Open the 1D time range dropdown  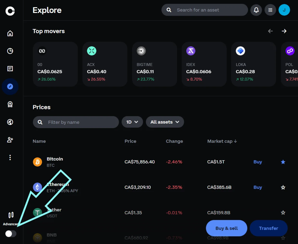click(132, 122)
